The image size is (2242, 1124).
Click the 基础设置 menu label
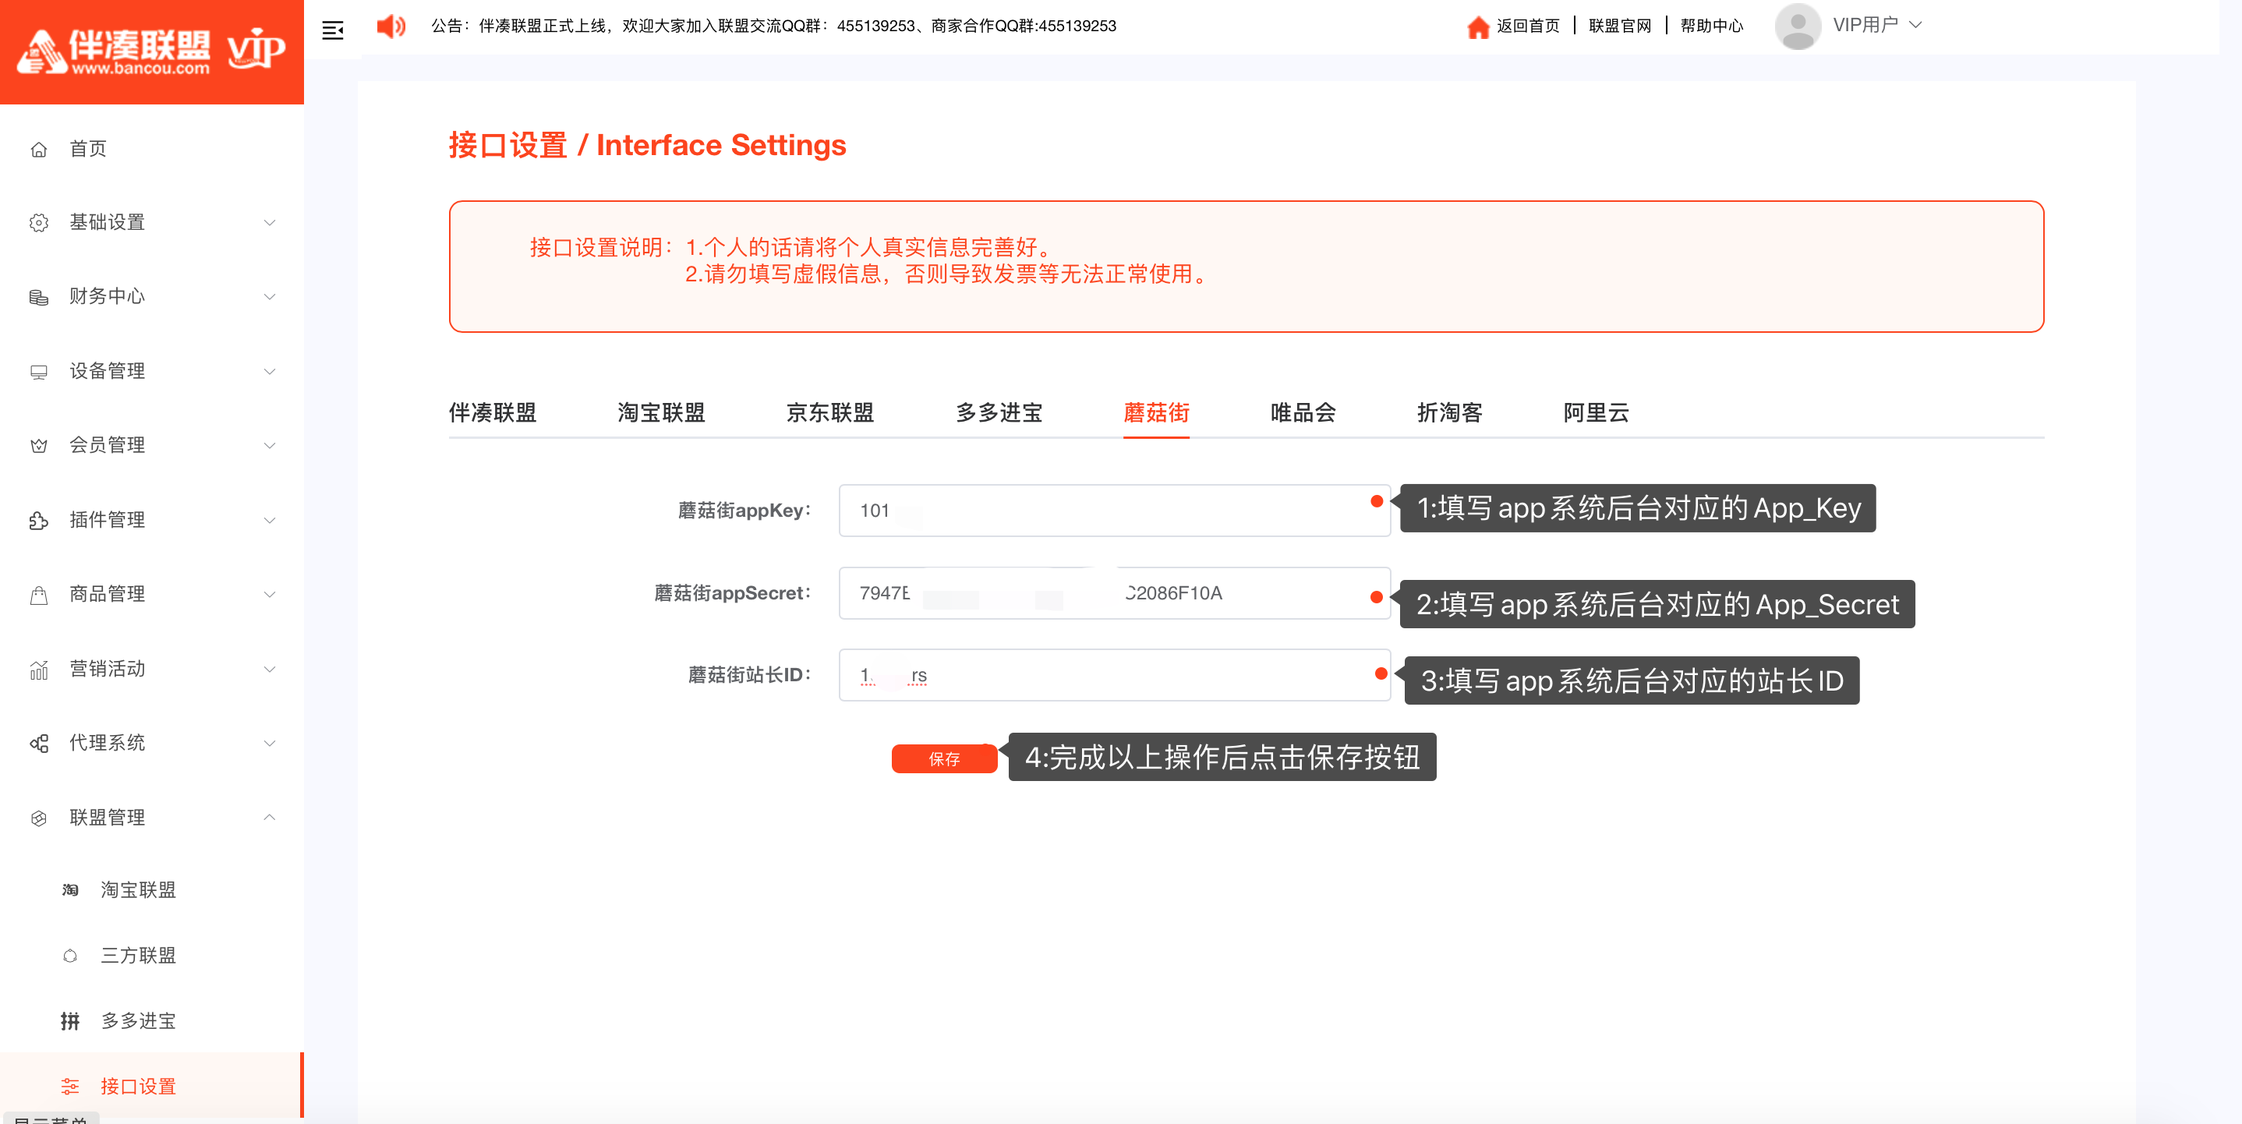tap(107, 223)
